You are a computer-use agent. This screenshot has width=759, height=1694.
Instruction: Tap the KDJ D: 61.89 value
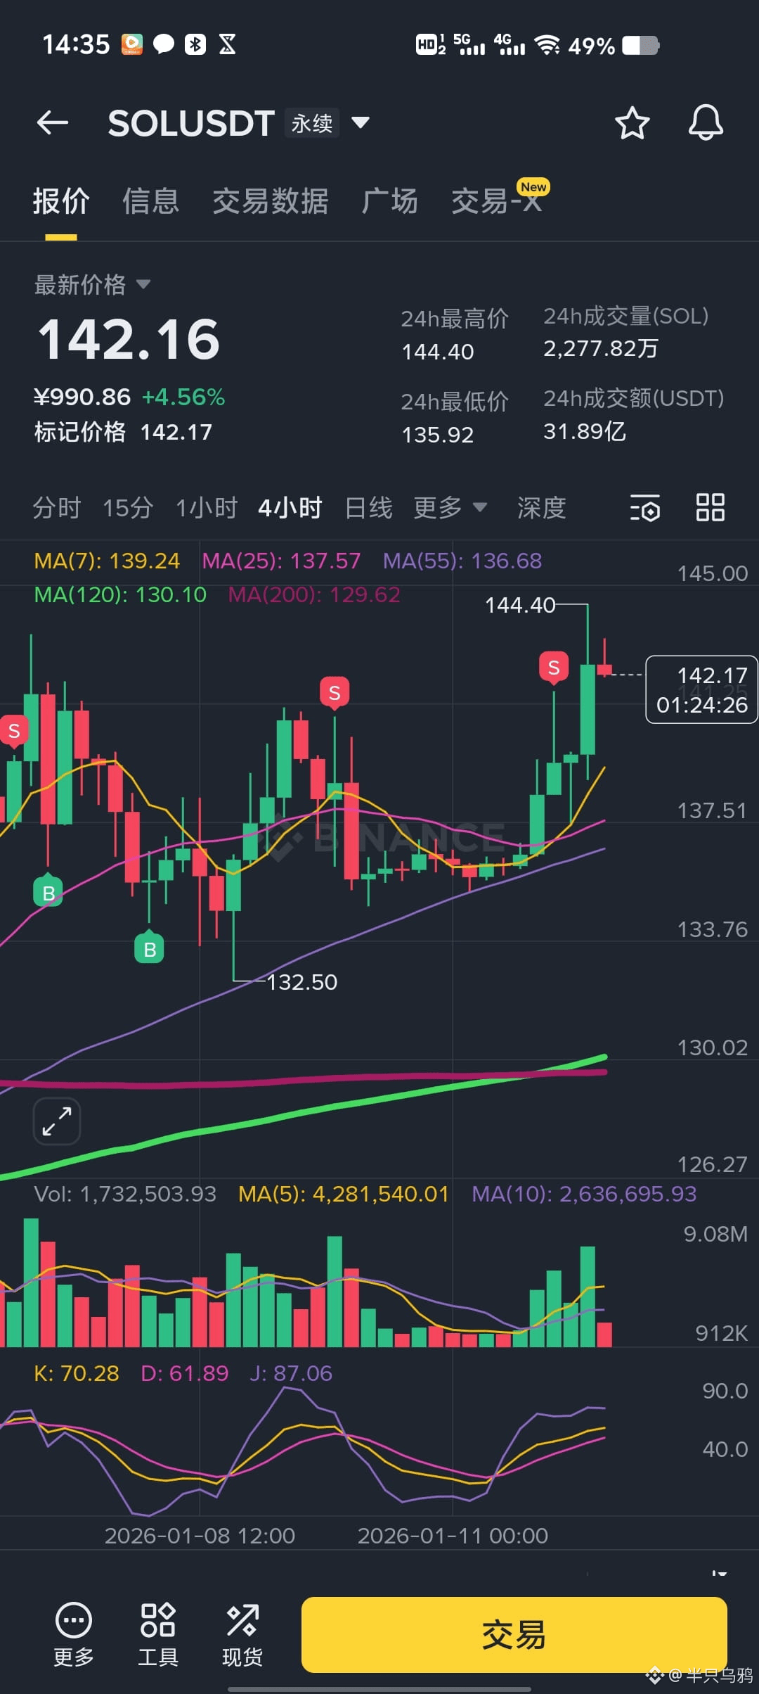(x=185, y=1373)
